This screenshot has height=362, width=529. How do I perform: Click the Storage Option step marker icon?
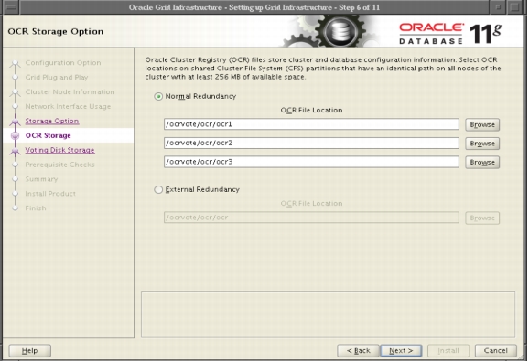coord(15,122)
